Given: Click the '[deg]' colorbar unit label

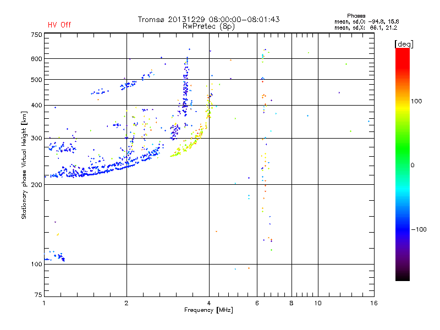Looking at the screenshot, I should tap(404, 44).
